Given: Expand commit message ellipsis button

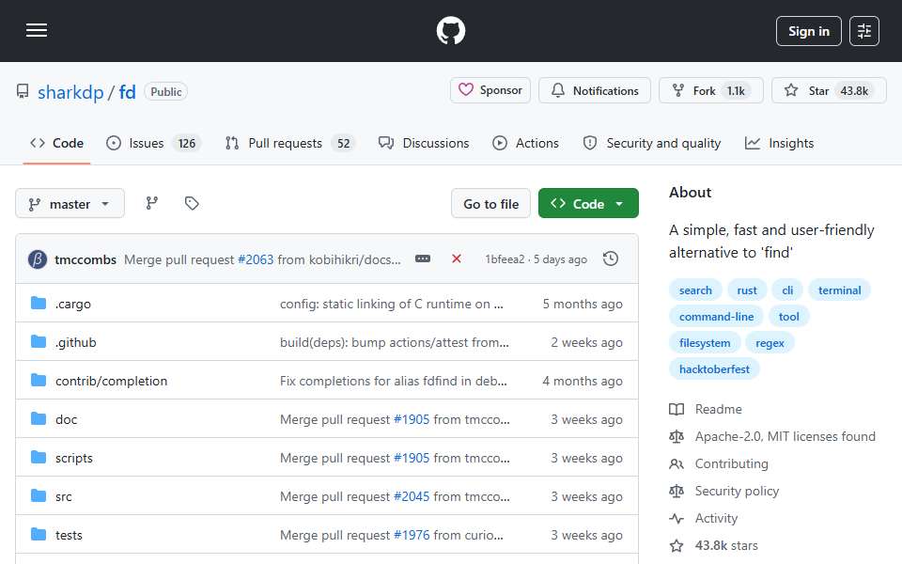Looking at the screenshot, I should coord(423,259).
